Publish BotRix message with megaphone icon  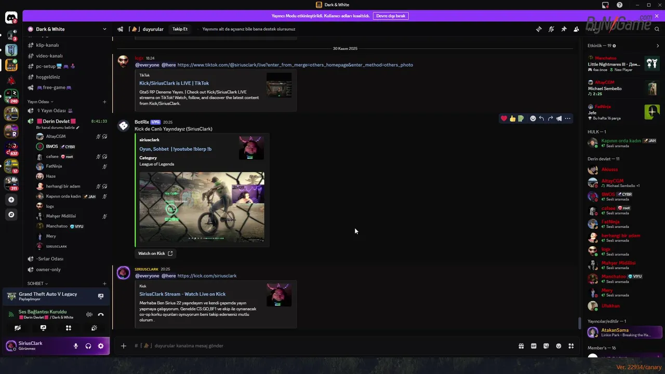point(559,118)
